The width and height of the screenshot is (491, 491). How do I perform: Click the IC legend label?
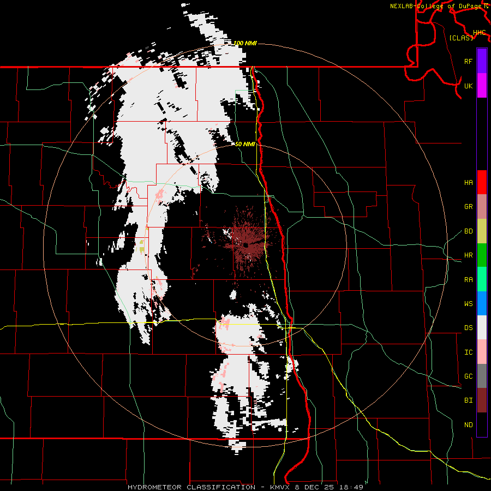(x=469, y=352)
